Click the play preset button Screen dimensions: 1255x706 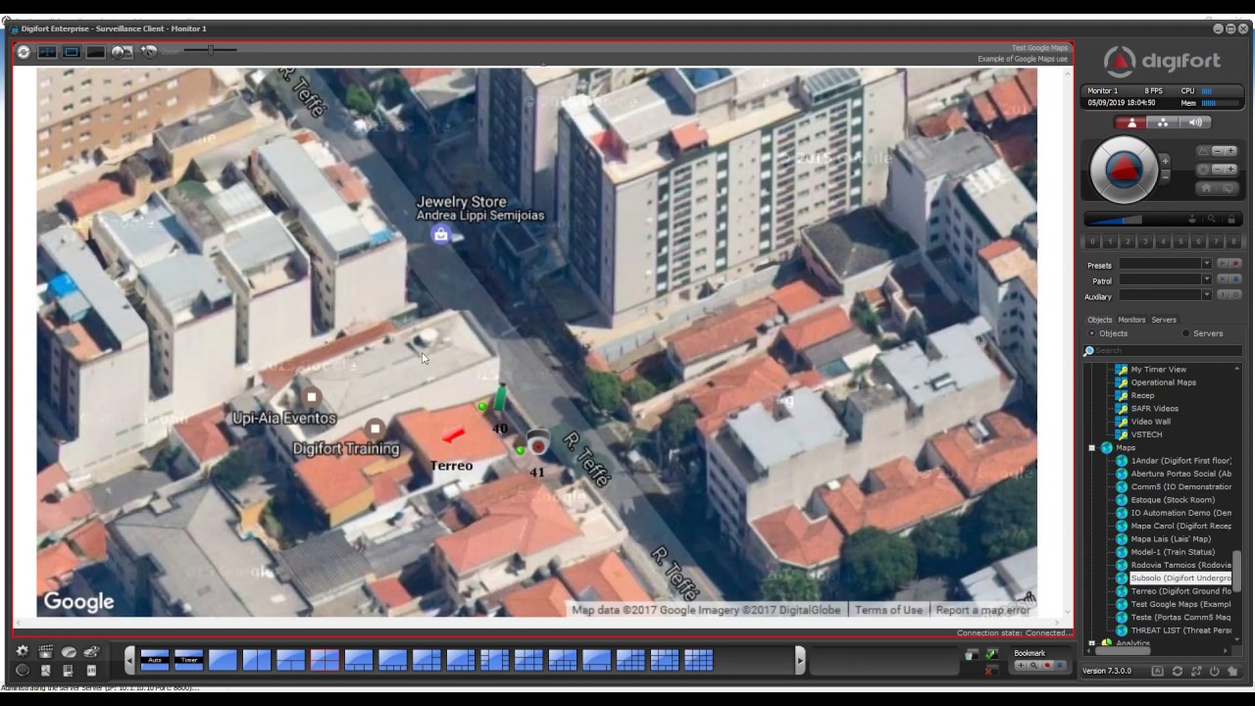click(1223, 264)
